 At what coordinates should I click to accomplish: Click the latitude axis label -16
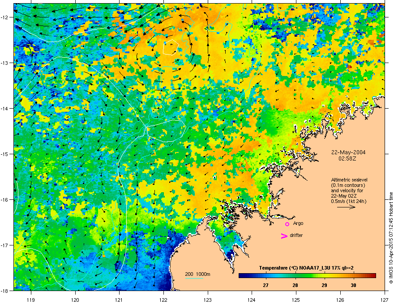(x=4, y=200)
